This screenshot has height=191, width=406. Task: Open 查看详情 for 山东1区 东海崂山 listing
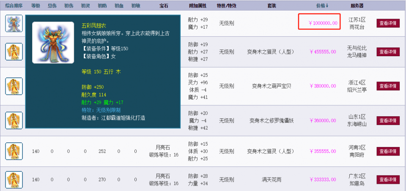(388, 120)
